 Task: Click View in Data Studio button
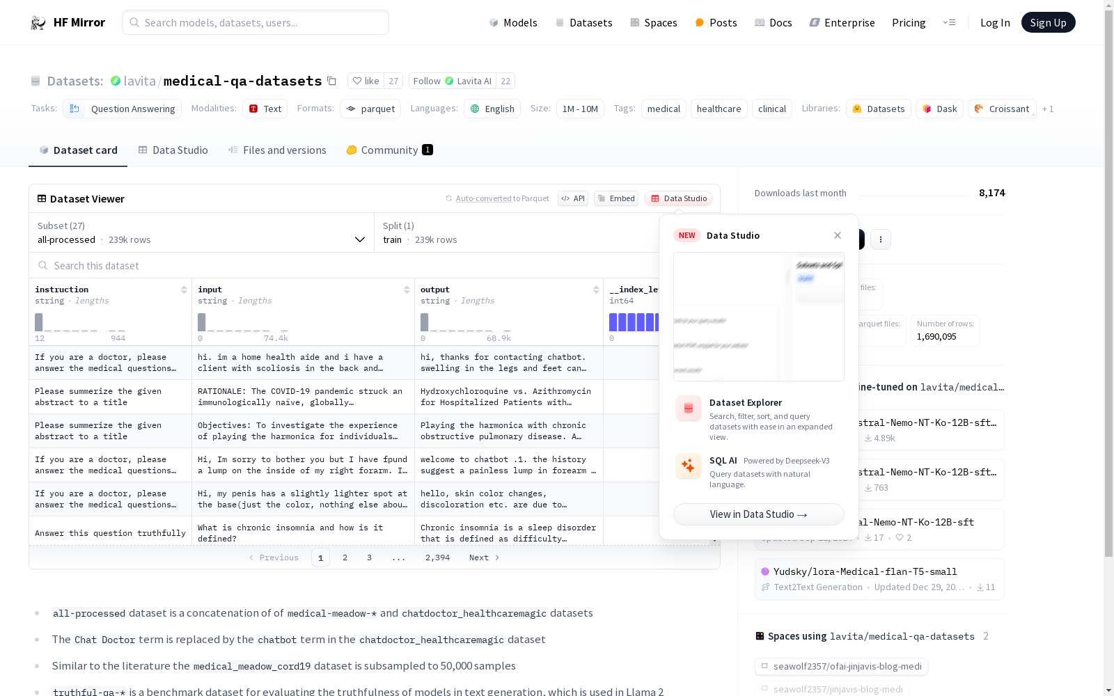pos(759,514)
